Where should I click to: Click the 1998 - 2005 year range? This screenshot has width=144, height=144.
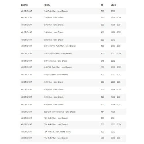pyautogui.click(x=116, y=90)
